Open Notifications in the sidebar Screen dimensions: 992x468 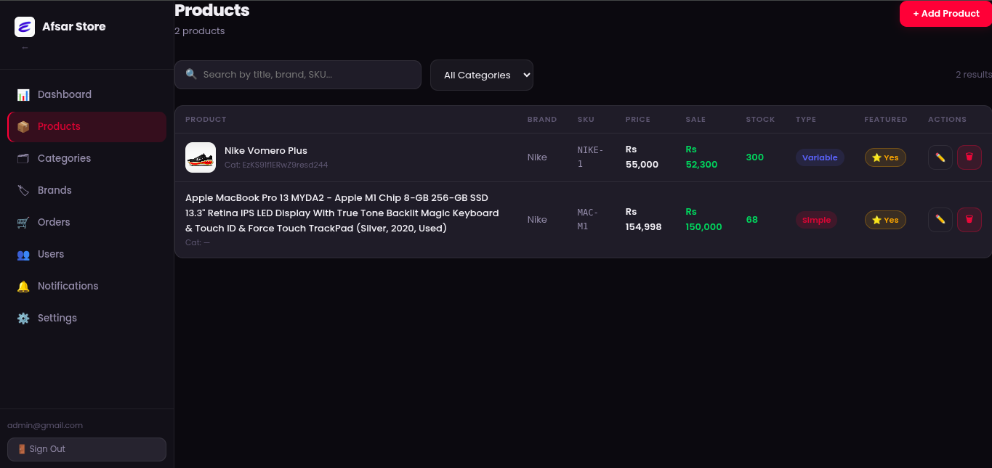point(87,286)
